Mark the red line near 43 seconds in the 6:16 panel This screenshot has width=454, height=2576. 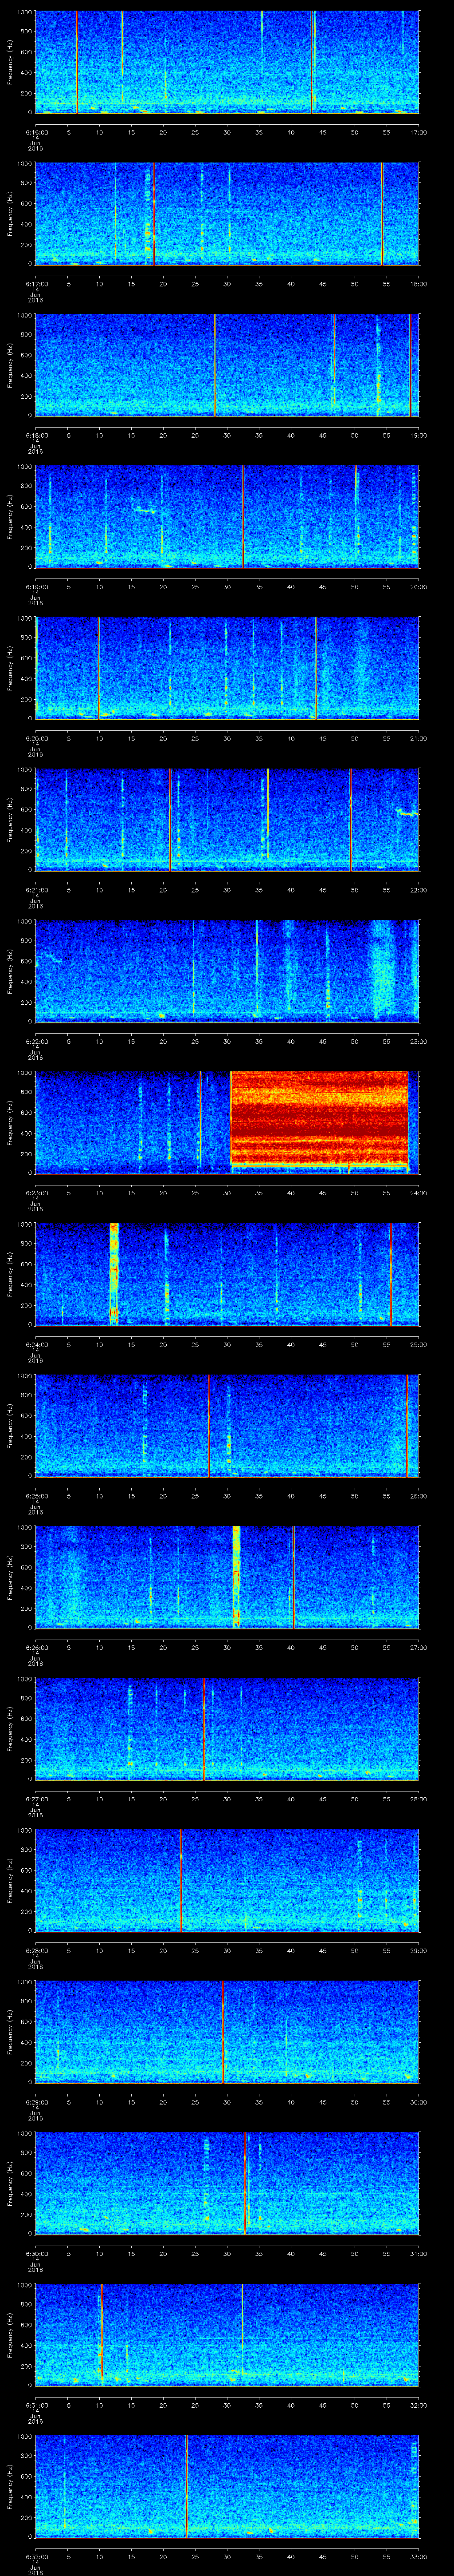click(x=312, y=62)
